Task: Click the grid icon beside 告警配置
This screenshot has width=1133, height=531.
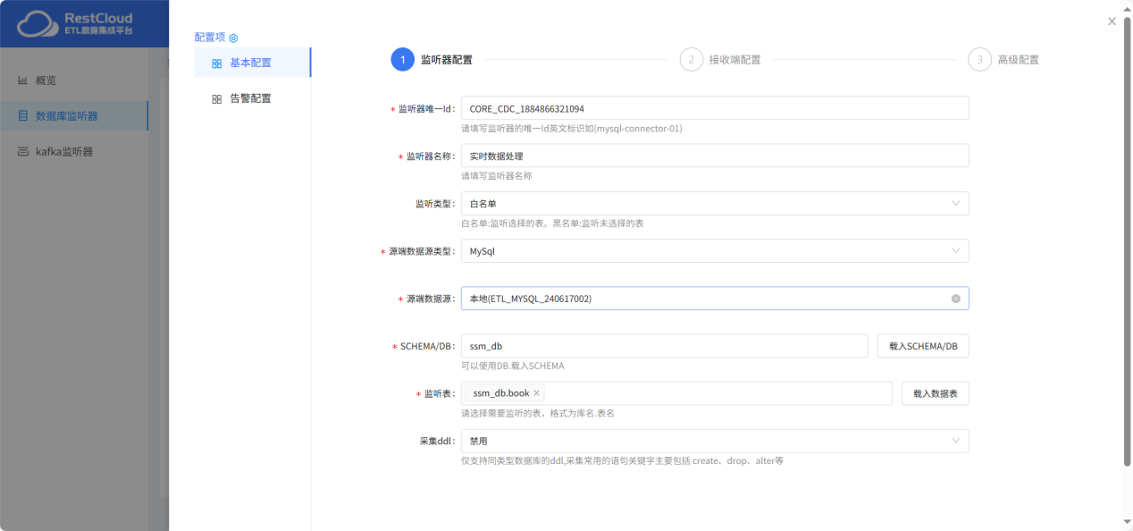Action: pos(216,97)
